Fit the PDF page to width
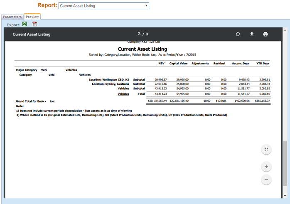This screenshot has height=204, width=290. tap(266, 150)
